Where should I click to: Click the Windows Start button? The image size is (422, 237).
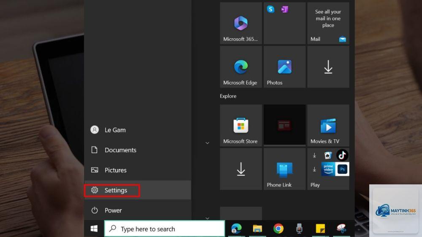pyautogui.click(x=94, y=229)
